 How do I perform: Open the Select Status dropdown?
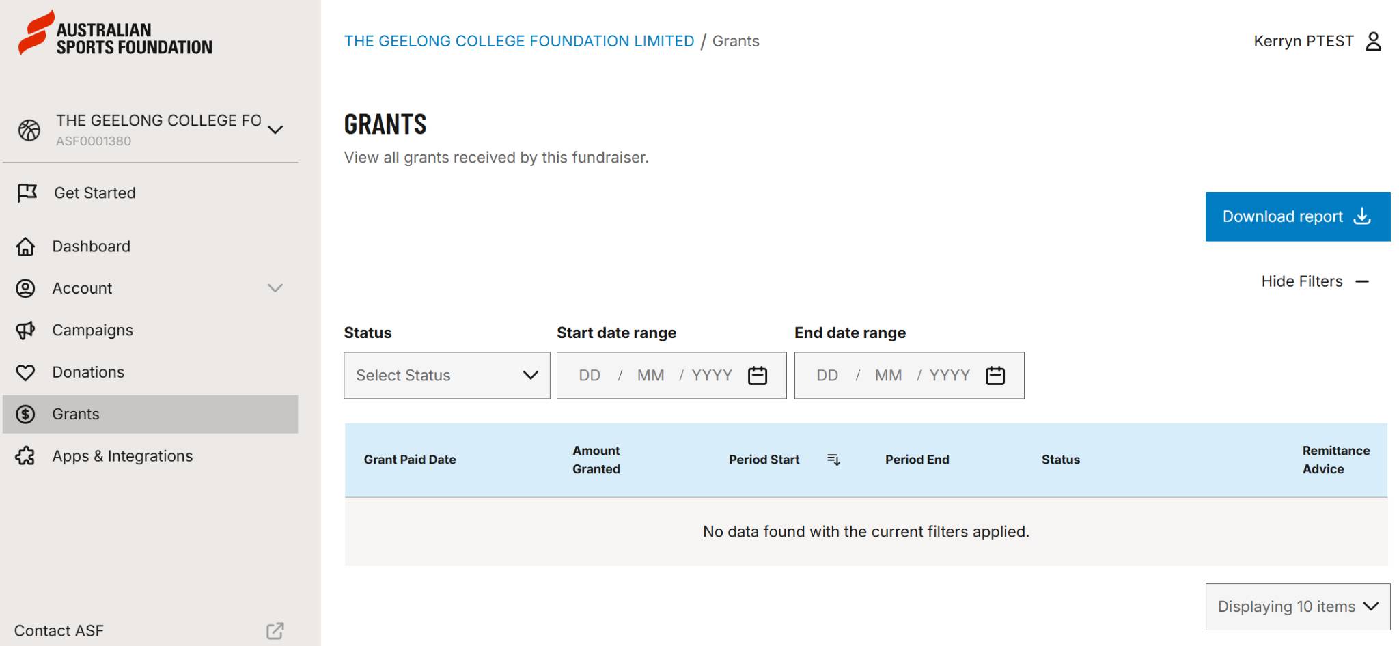point(447,376)
